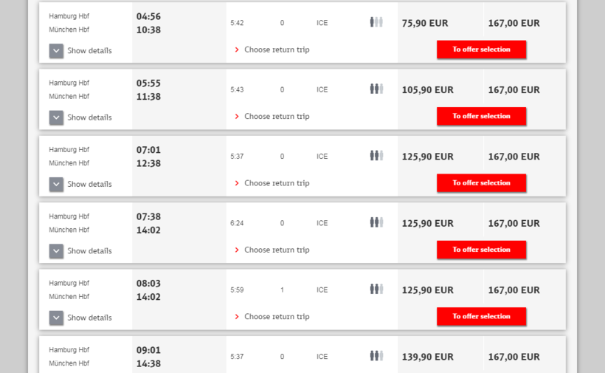Go to offer selection for 07:38 train
Image resolution: width=605 pixels, height=373 pixels.
[x=481, y=250]
